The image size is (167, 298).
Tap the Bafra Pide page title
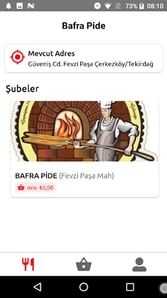pos(84,25)
